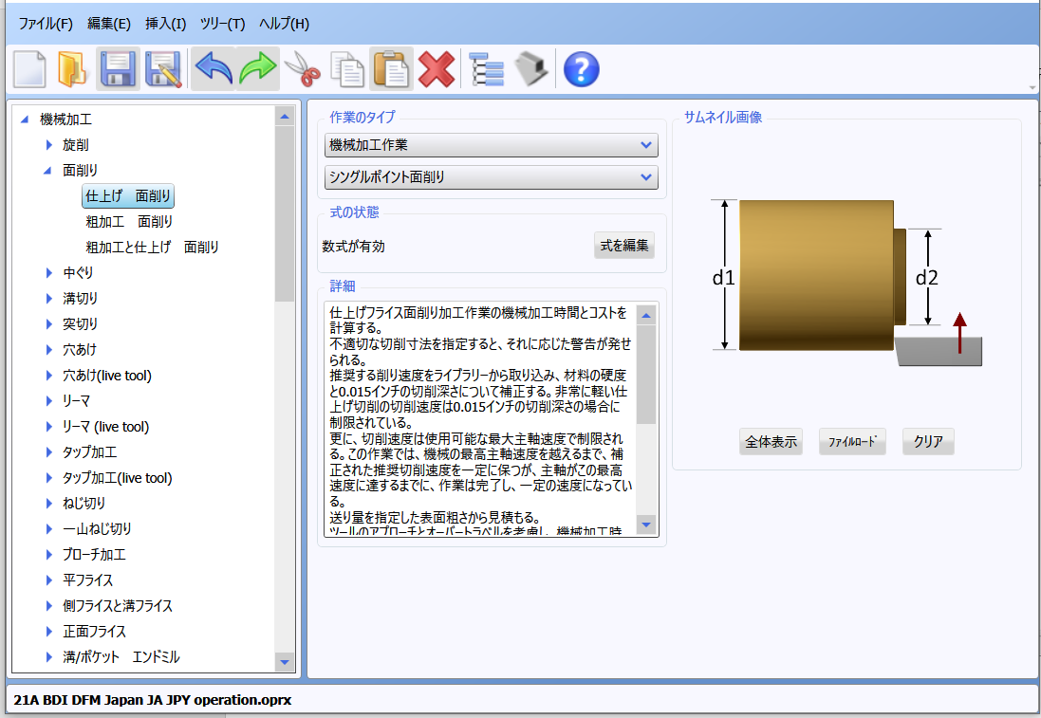1041x718 pixels.
Task: Click the 式を編集 button
Action: click(x=624, y=246)
